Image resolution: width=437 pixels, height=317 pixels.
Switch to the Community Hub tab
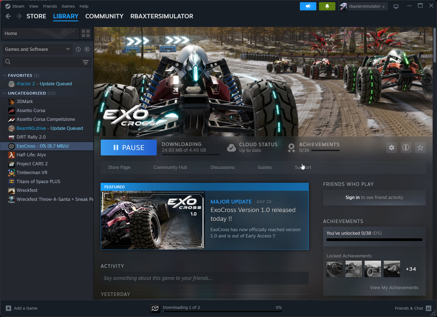[170, 167]
